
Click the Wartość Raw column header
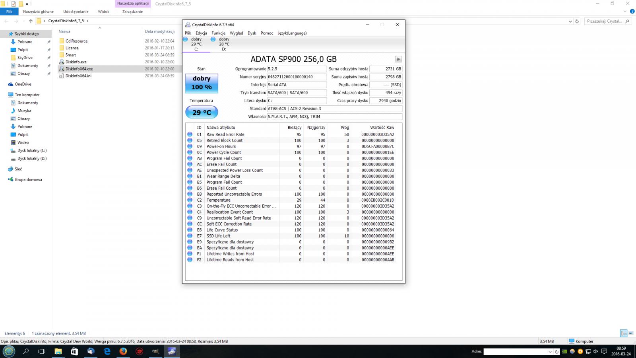click(382, 128)
